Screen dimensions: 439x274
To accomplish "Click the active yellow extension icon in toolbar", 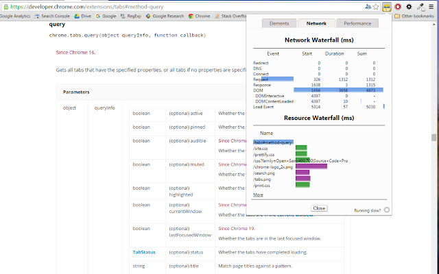I will [x=387, y=6].
